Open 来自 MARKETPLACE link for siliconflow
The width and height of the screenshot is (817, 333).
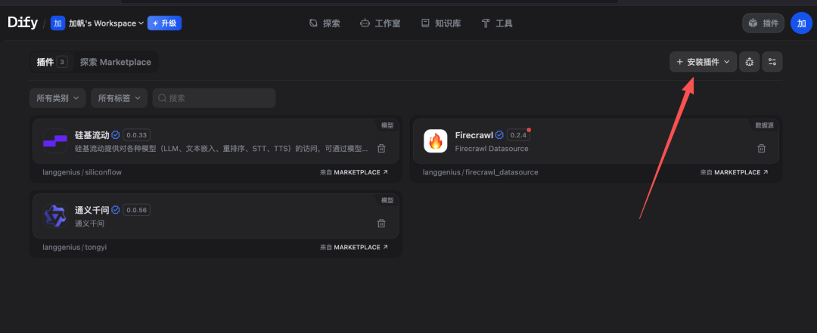pos(354,172)
